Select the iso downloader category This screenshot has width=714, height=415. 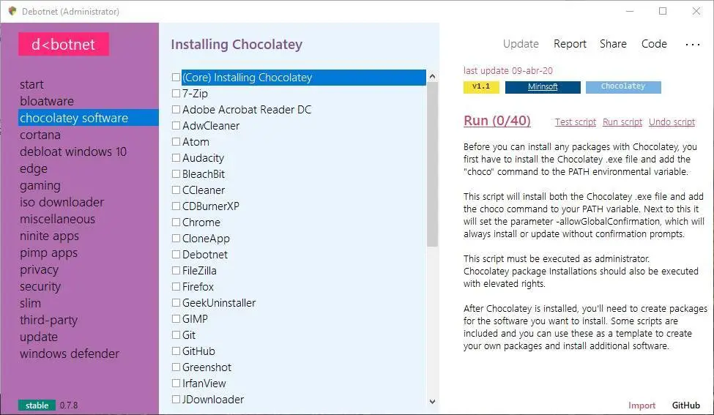coord(62,202)
